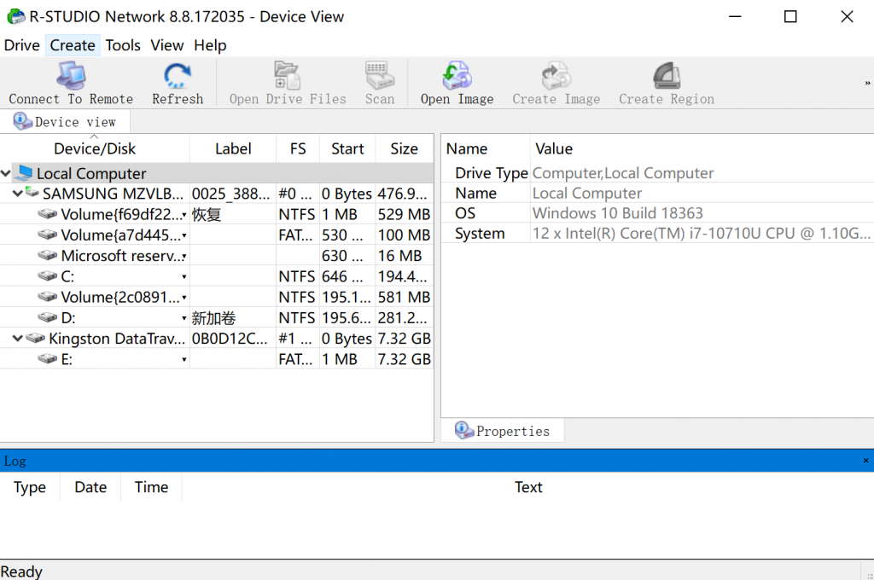The height and width of the screenshot is (580, 874).
Task: Sort by Device/Disk column header
Action: coord(95,148)
